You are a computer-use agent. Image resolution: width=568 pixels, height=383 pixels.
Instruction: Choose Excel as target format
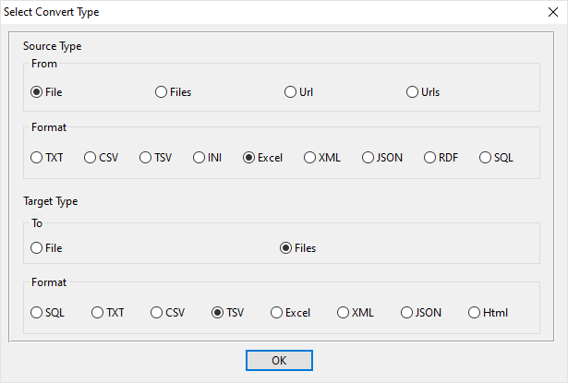coord(277,313)
